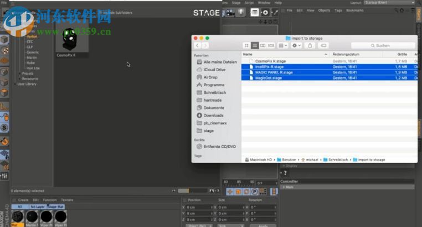Switch Finder to column view
The width and height of the screenshot is (422, 227).
pyautogui.click(x=263, y=46)
